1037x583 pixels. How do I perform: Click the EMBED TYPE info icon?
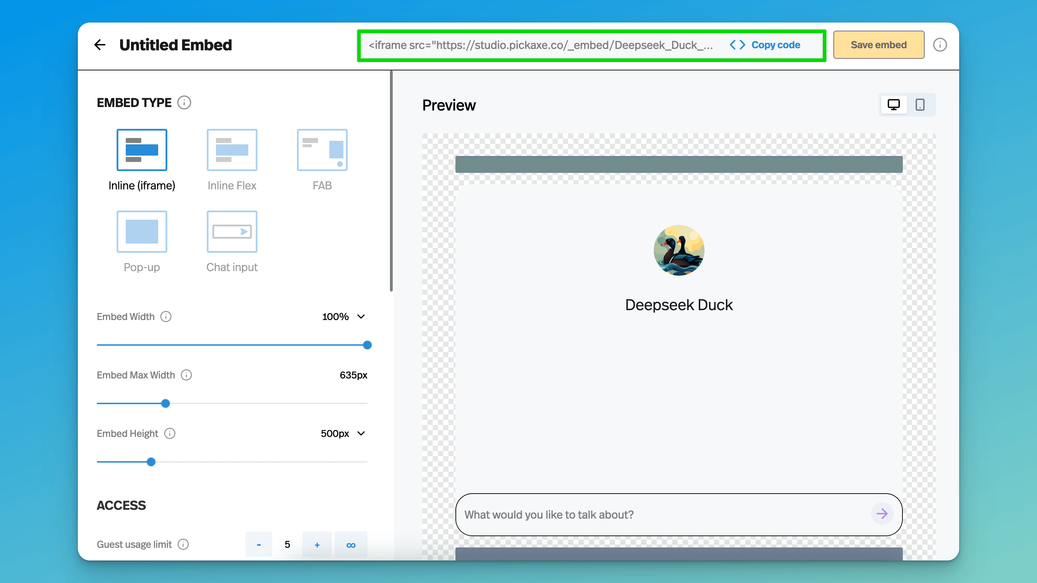coord(184,102)
